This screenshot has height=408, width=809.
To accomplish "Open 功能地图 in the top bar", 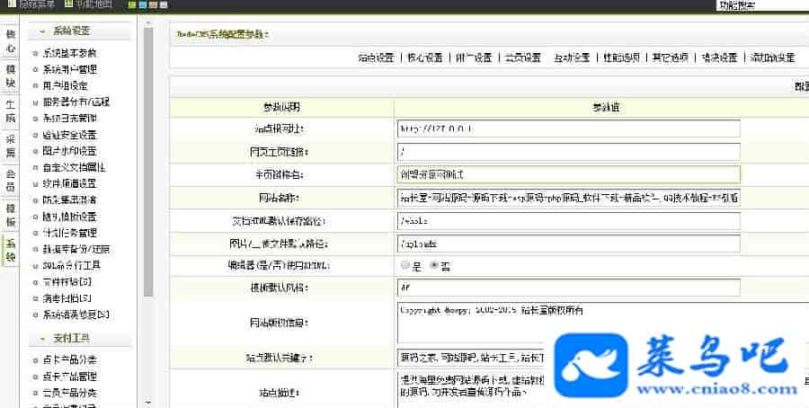I will (x=88, y=4).
